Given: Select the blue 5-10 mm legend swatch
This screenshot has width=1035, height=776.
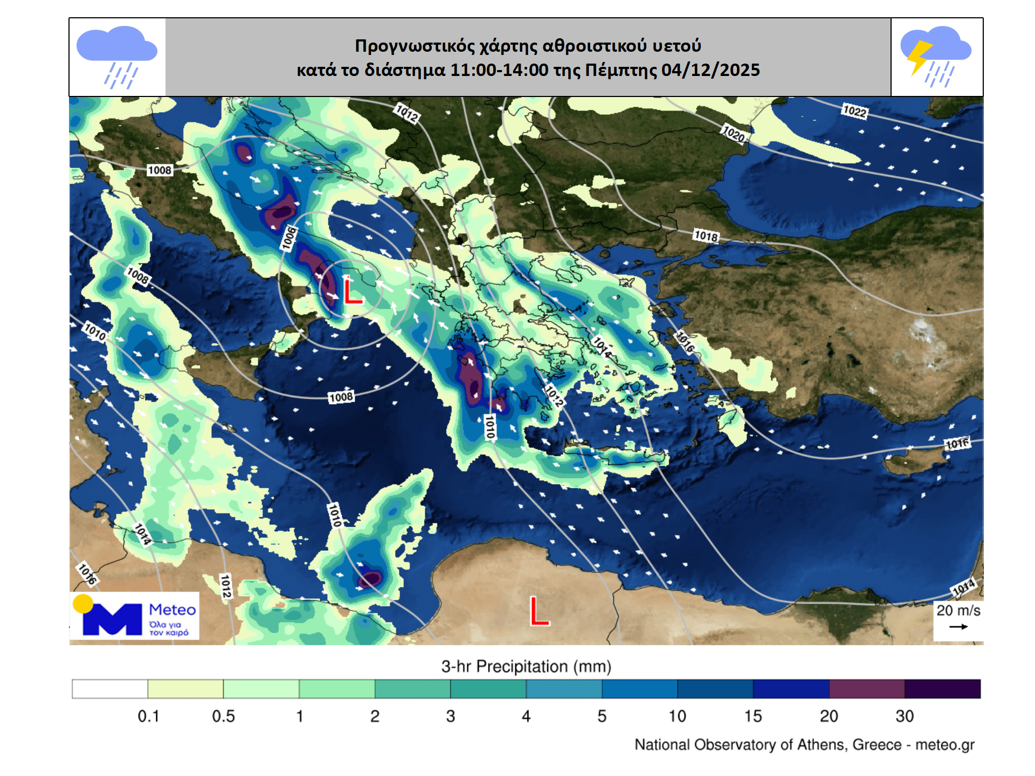Looking at the screenshot, I should coord(639,689).
